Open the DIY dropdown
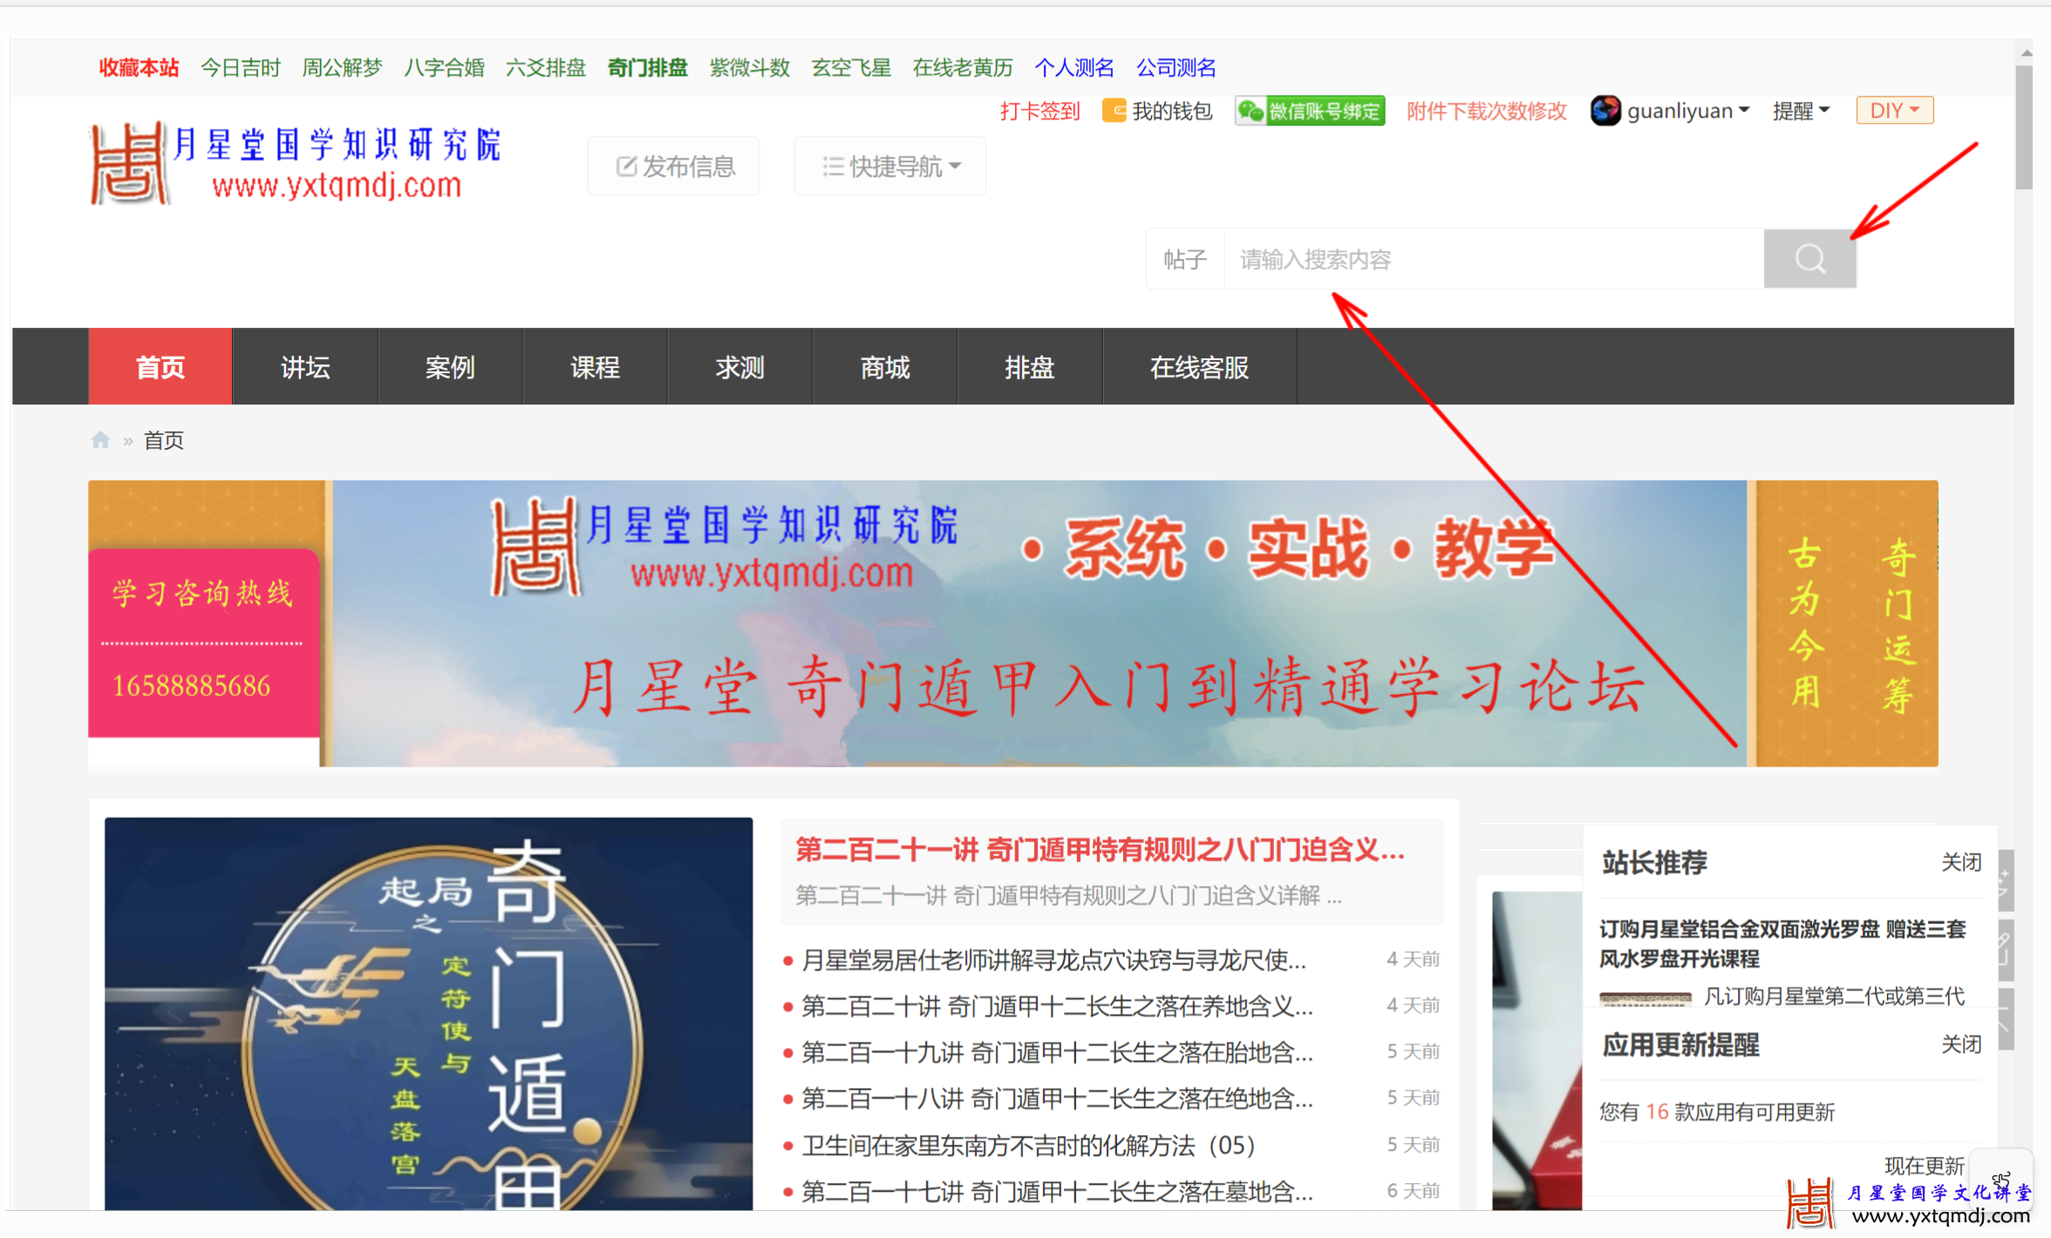 tap(1894, 111)
